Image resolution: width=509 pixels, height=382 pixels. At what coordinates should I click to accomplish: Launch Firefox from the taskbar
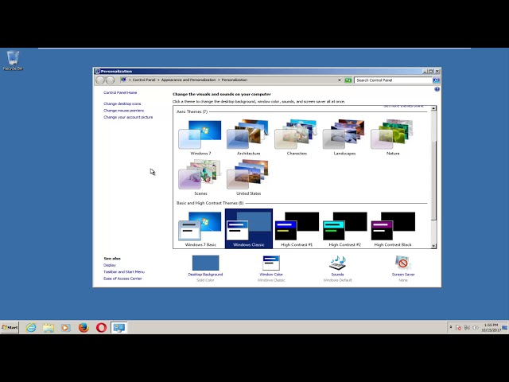[x=84, y=327]
